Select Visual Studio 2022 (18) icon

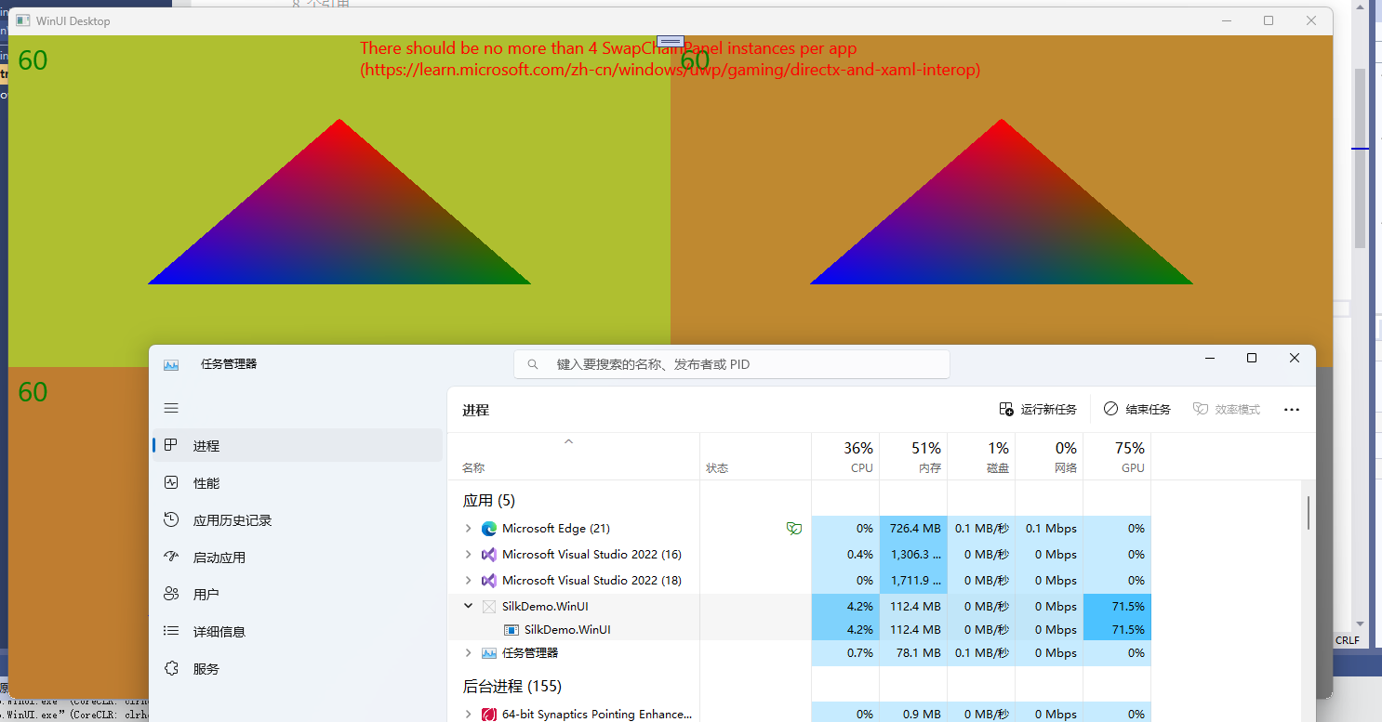tap(489, 581)
